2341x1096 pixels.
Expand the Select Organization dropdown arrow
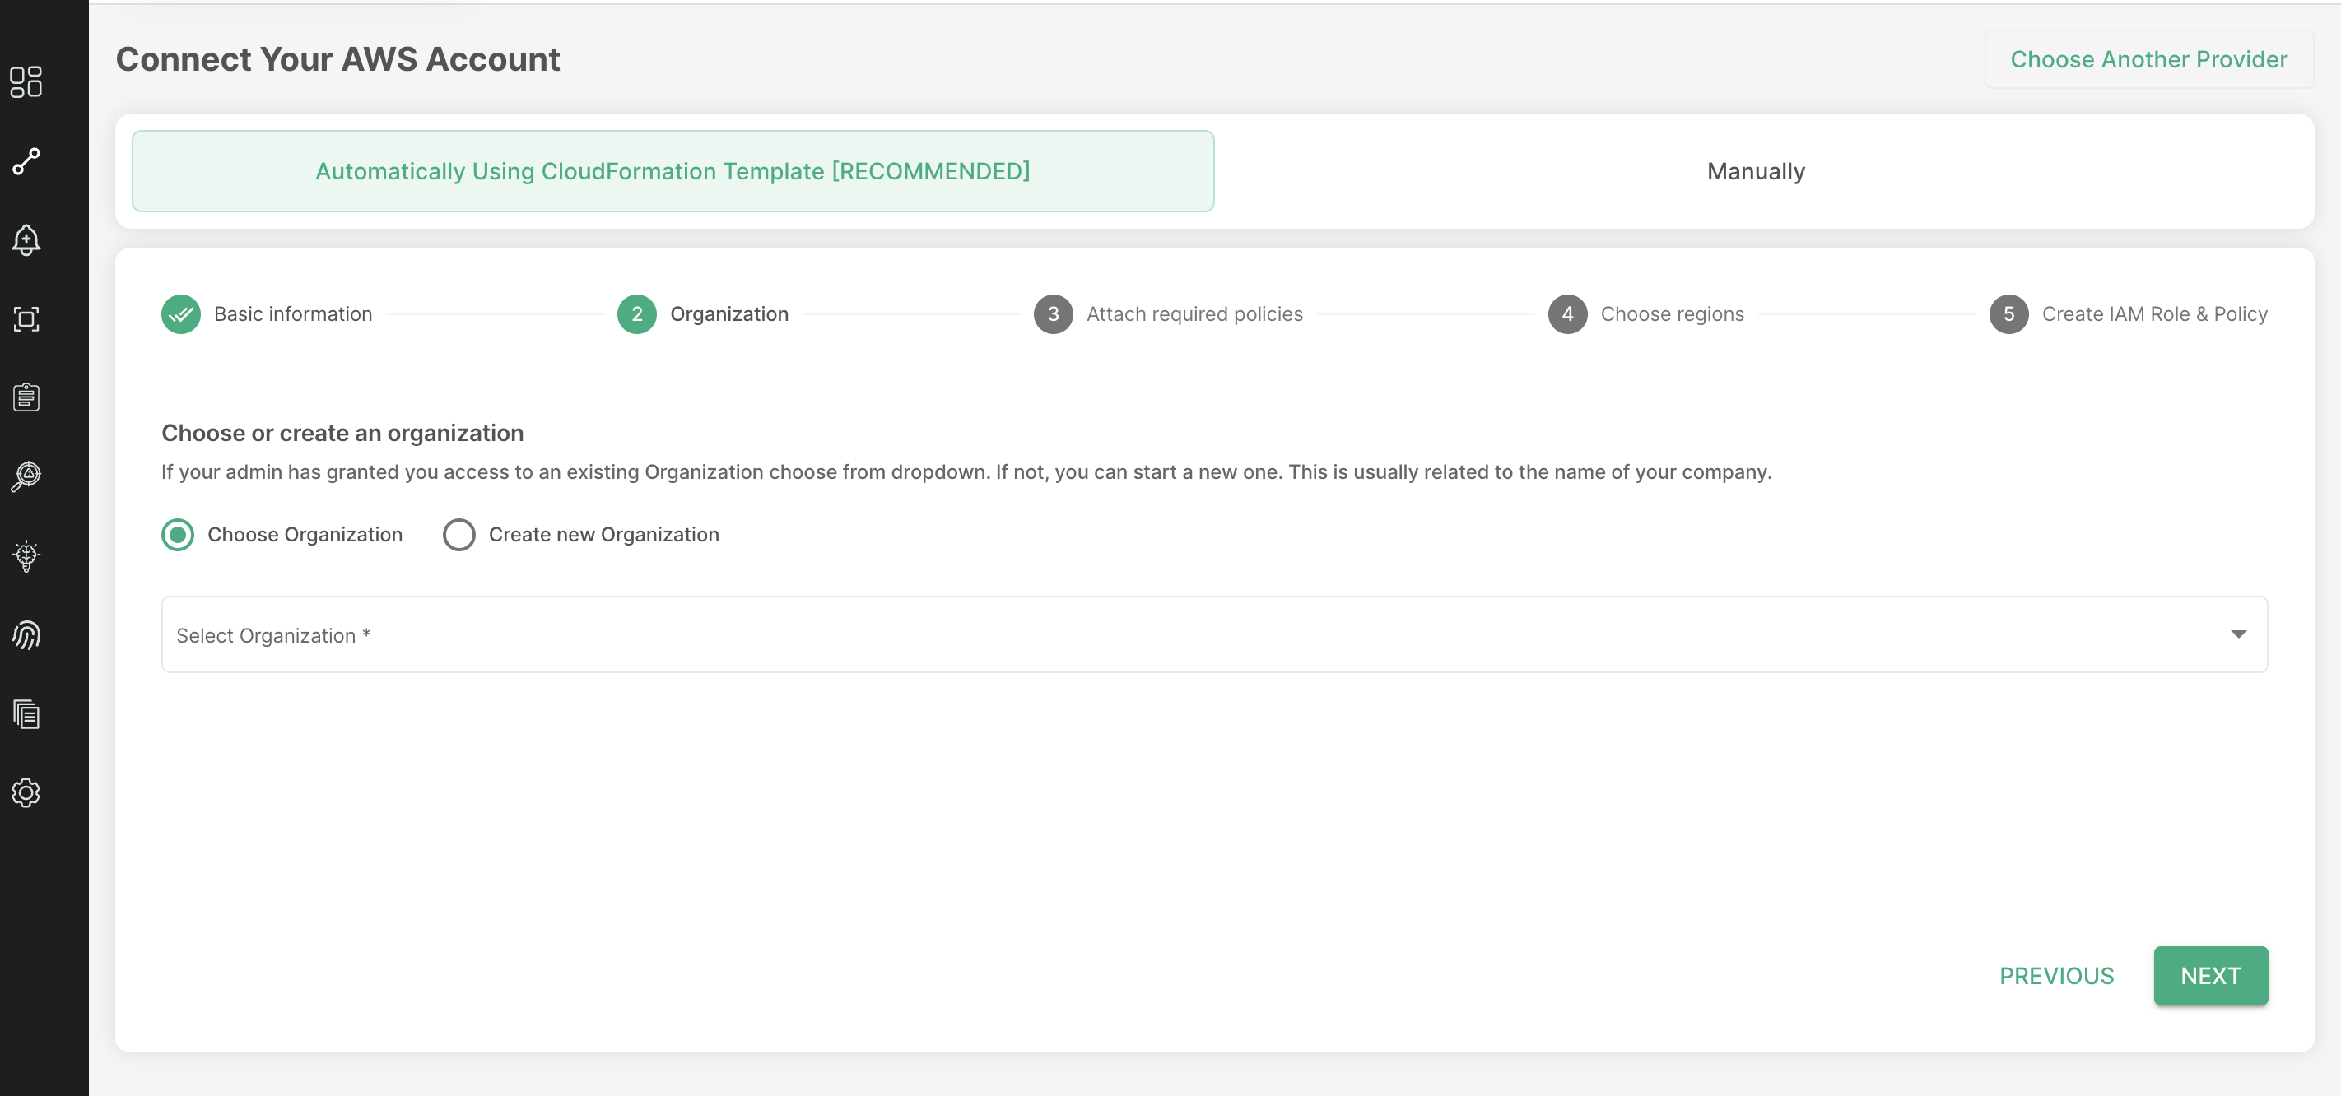(x=2238, y=634)
